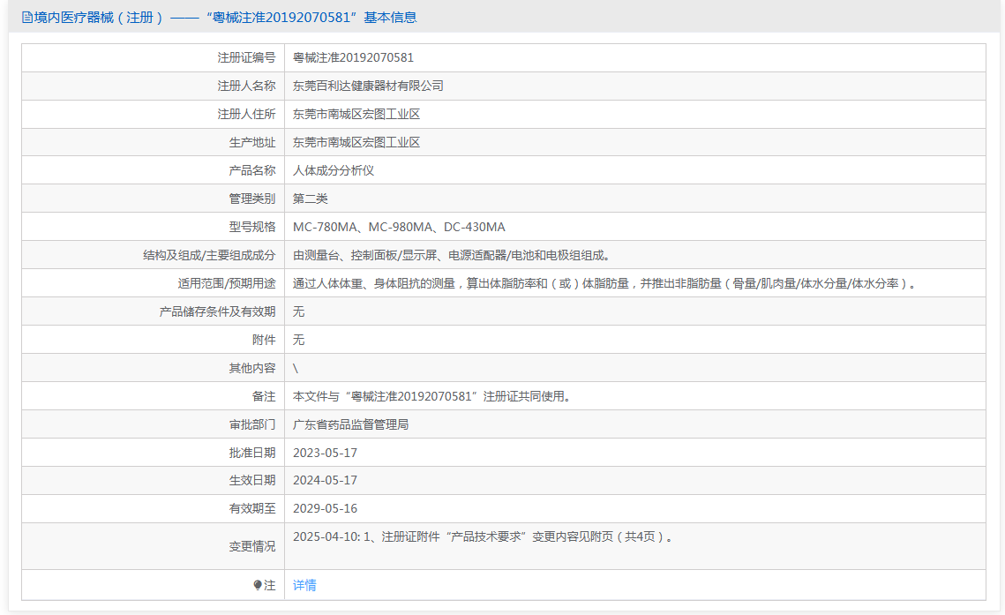Click the 备注 label
The image size is (1005, 615).
264,396
